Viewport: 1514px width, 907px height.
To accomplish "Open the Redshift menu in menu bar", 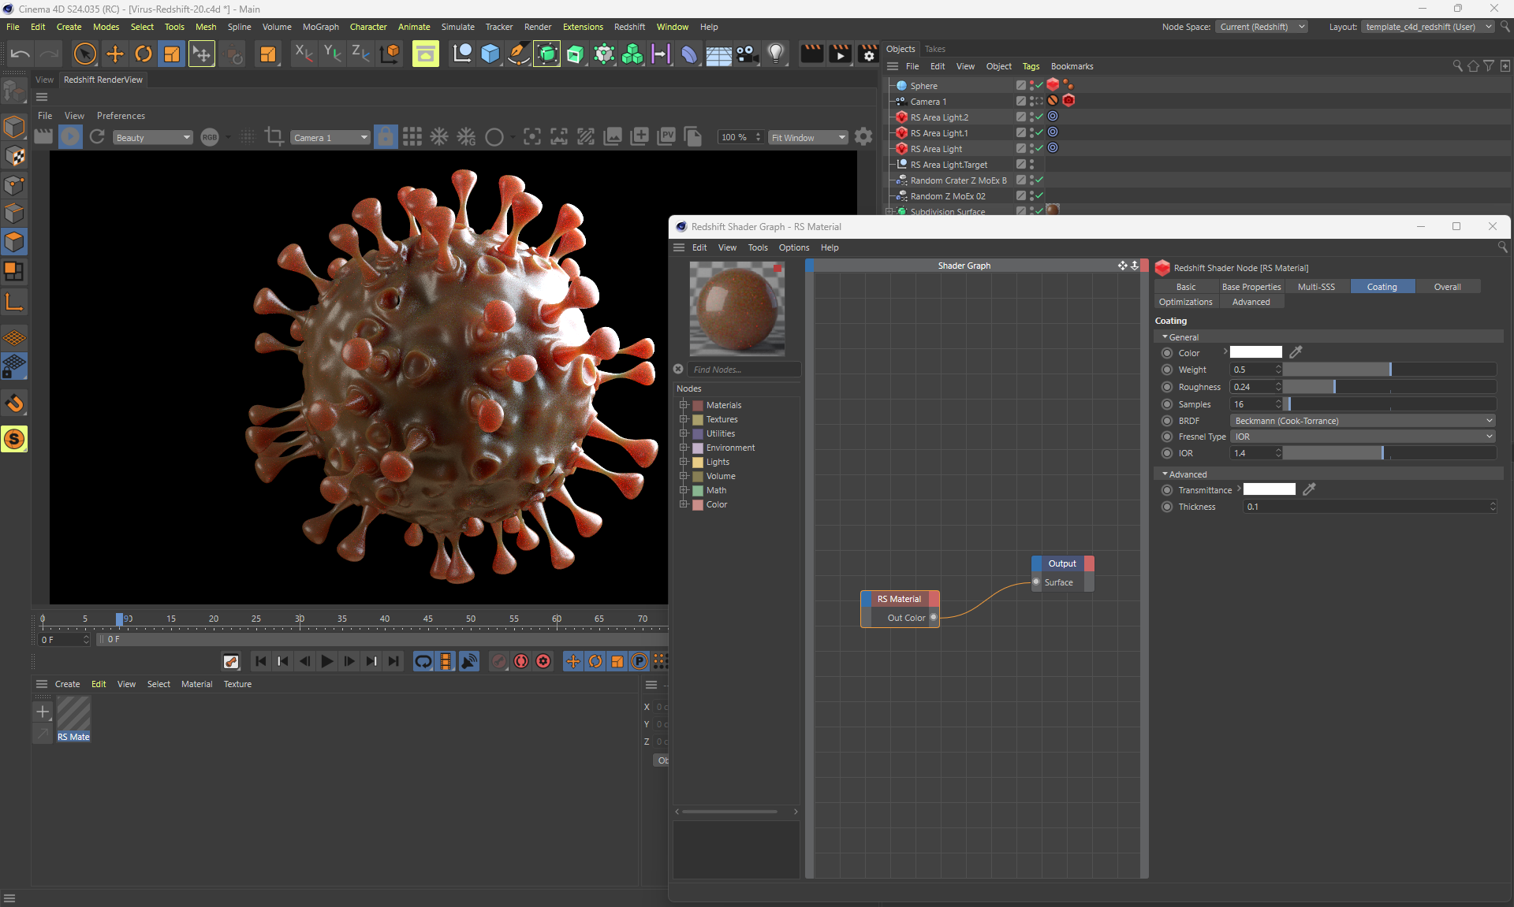I will (x=628, y=27).
